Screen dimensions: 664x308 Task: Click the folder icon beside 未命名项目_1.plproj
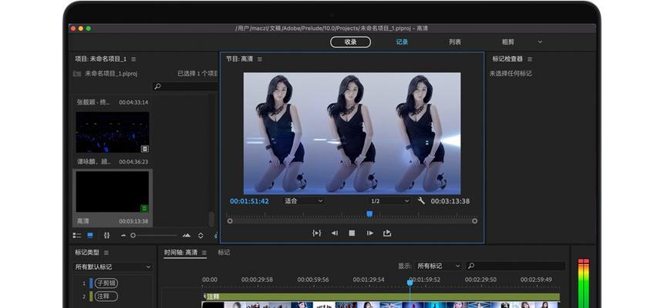point(77,74)
